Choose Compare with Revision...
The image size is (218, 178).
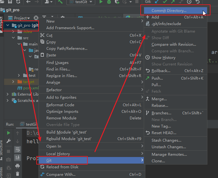click(176, 45)
